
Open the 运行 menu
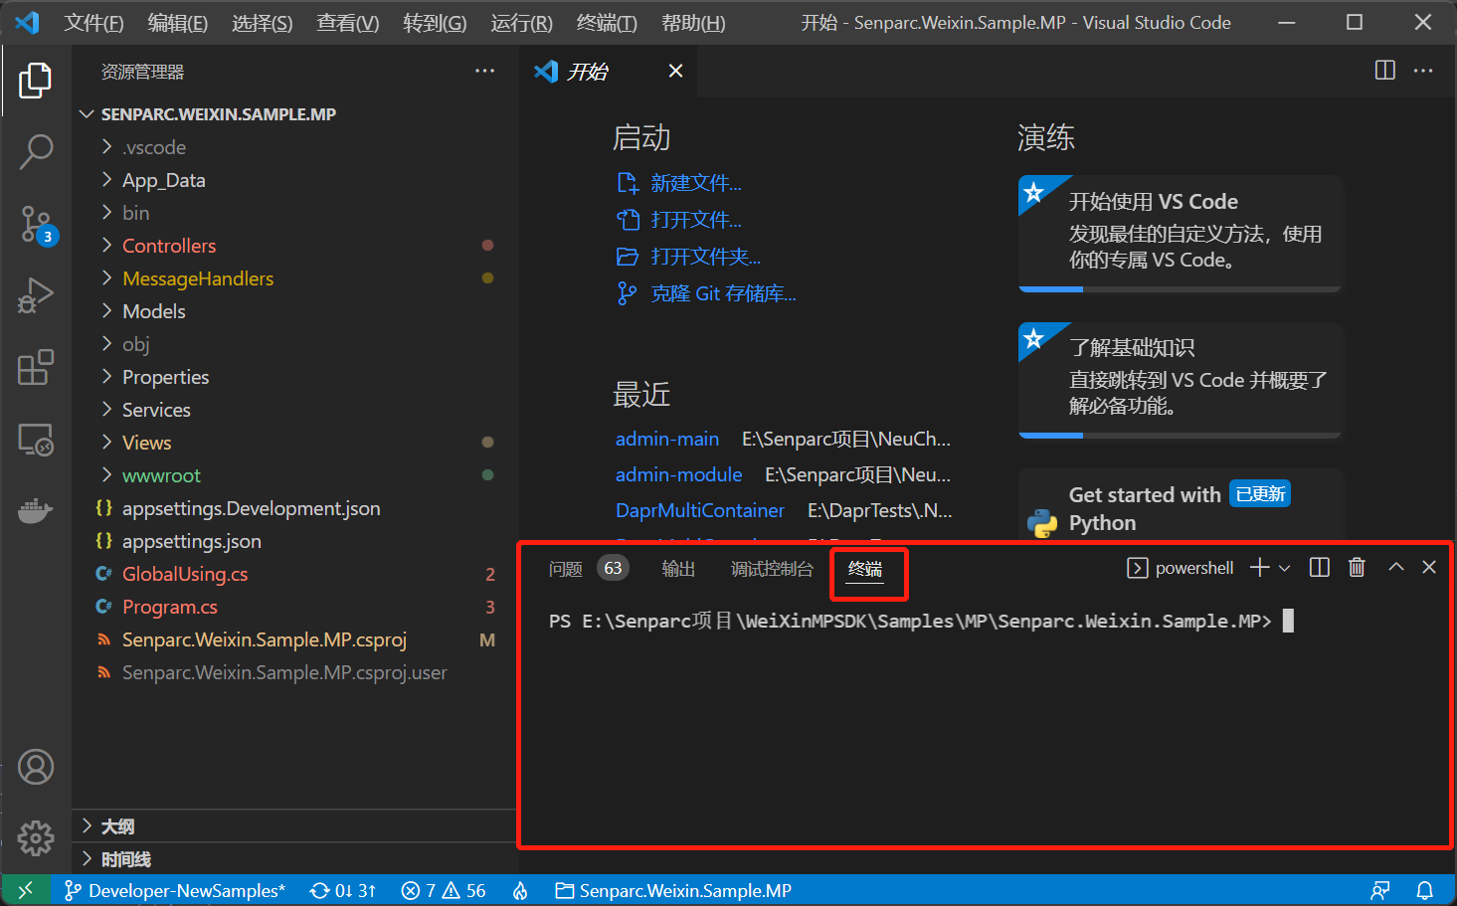coord(520,22)
